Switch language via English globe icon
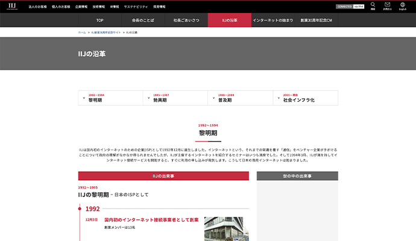Screen dimensions: 416x241 point(402,6)
